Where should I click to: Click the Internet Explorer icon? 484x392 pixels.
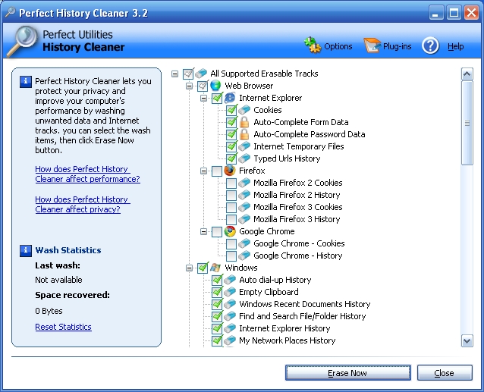click(230, 98)
